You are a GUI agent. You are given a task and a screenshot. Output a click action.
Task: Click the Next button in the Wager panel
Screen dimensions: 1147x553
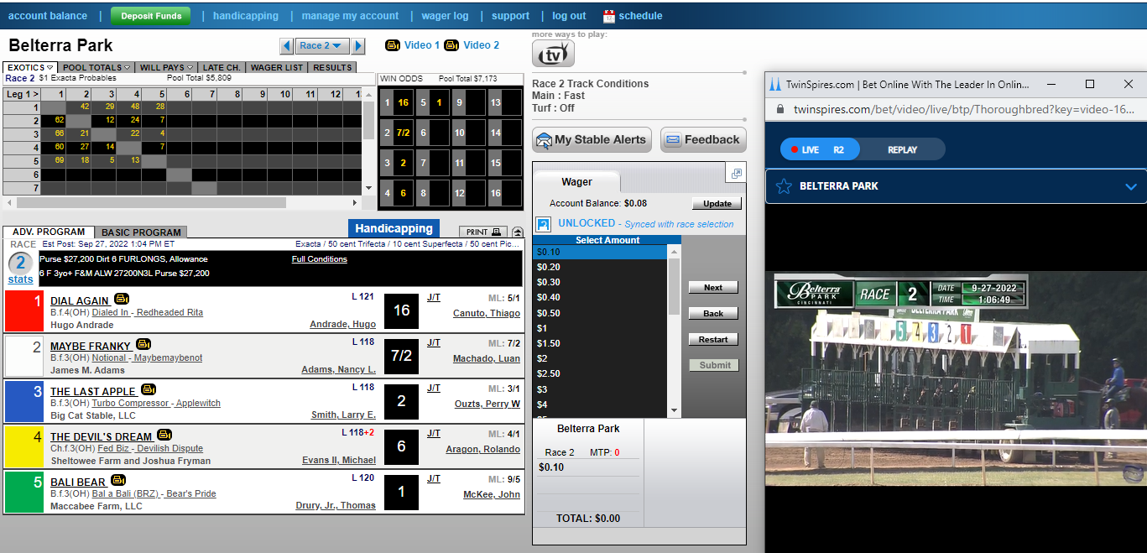coord(713,288)
